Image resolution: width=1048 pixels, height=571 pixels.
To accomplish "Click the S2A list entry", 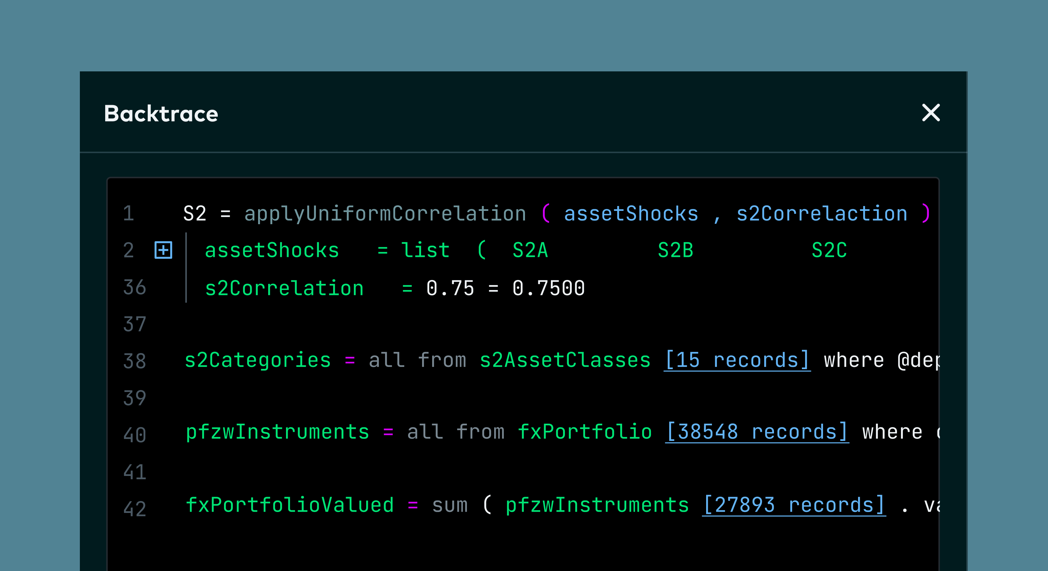I will pos(530,250).
